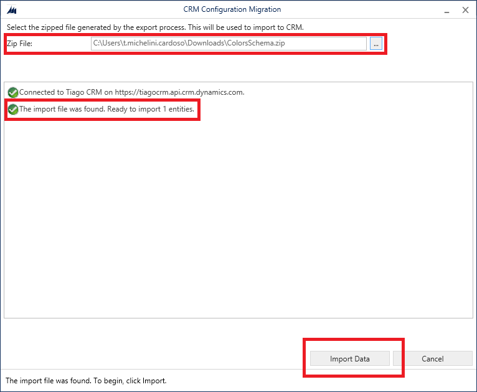Focus the Zip File path field
This screenshot has width=477, height=392.
tap(229, 44)
